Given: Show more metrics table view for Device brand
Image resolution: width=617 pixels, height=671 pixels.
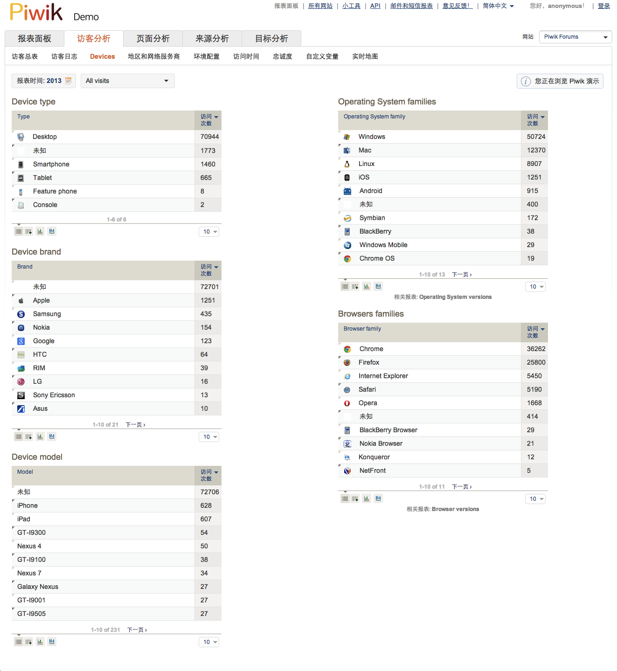Looking at the screenshot, I should (29, 436).
